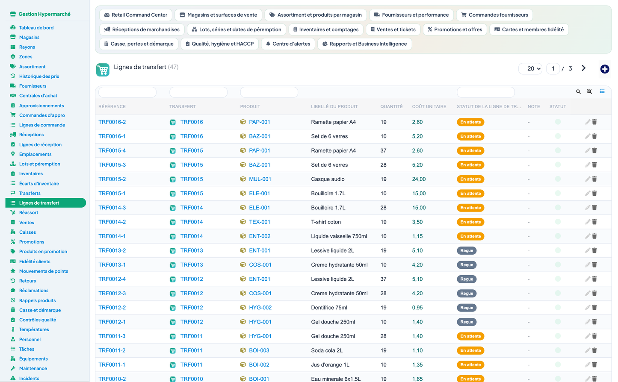618x382 pixels.
Task: Open product link COS-001 in row TRF0013-1
Action: 260,264
